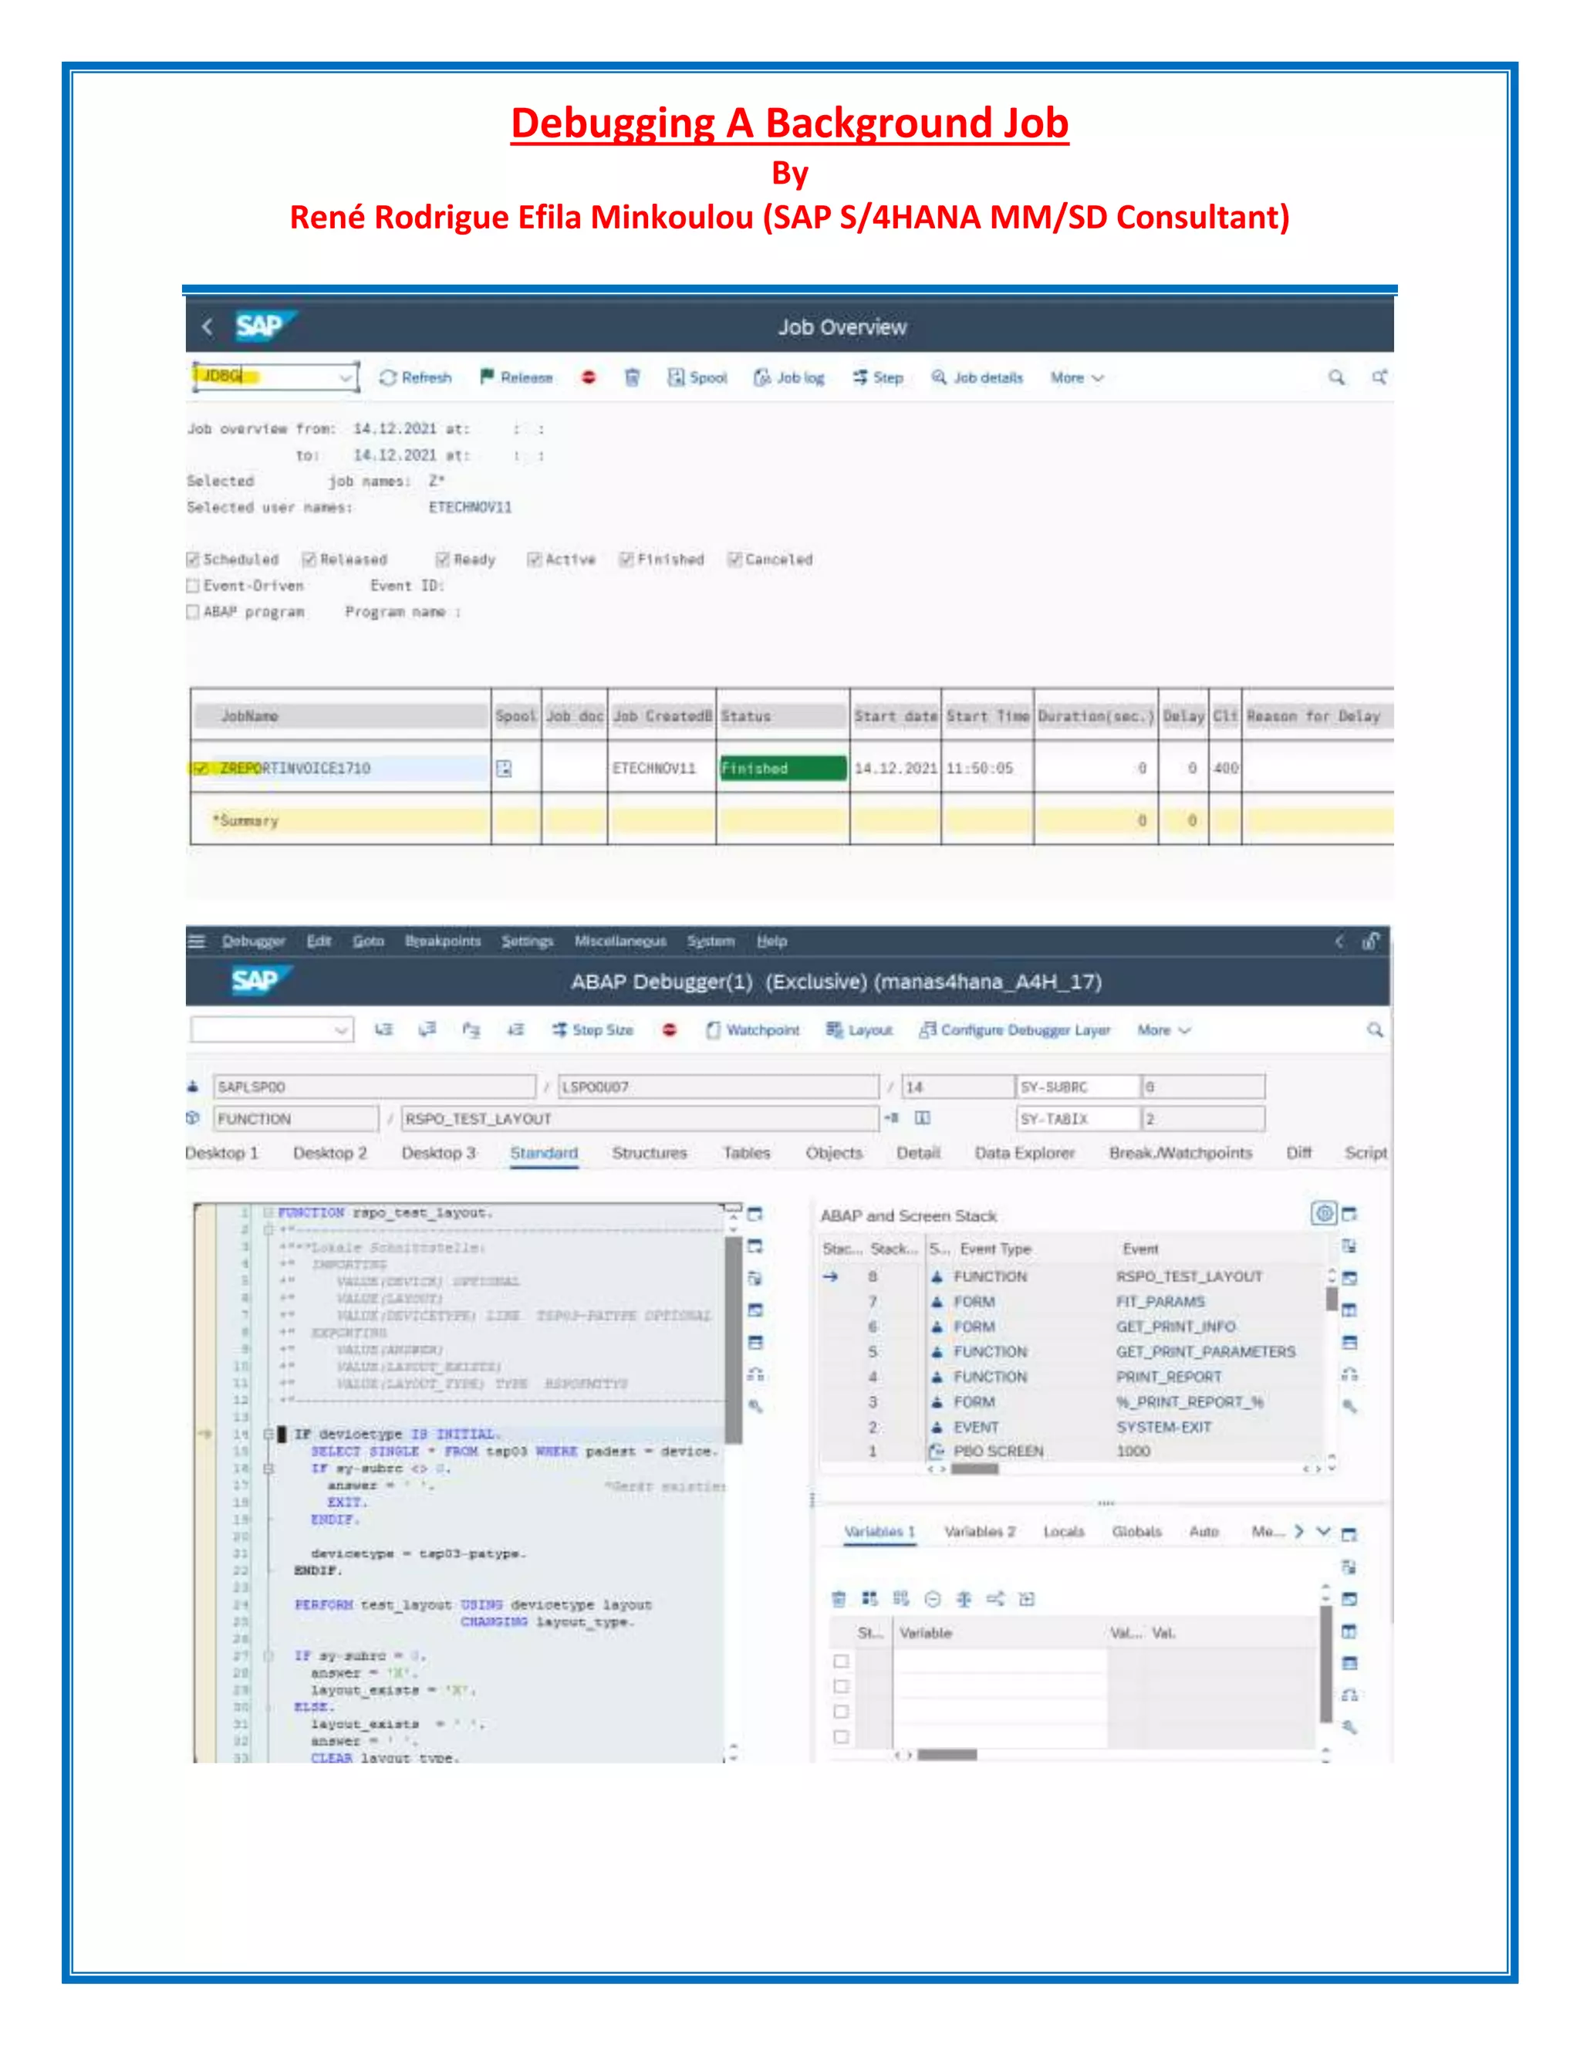This screenshot has width=1580, height=2045.
Task: Switch to the Desktop 1 tab
Action: click(x=222, y=1153)
